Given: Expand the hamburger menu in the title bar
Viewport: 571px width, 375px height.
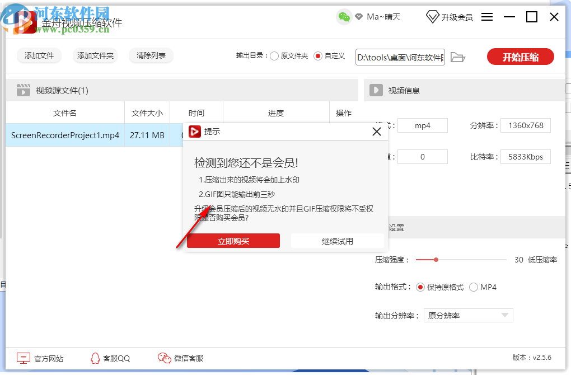Looking at the screenshot, I should [487, 17].
